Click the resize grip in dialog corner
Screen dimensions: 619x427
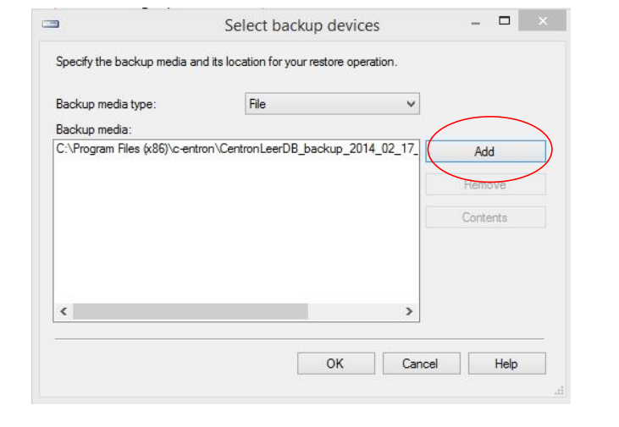[560, 391]
